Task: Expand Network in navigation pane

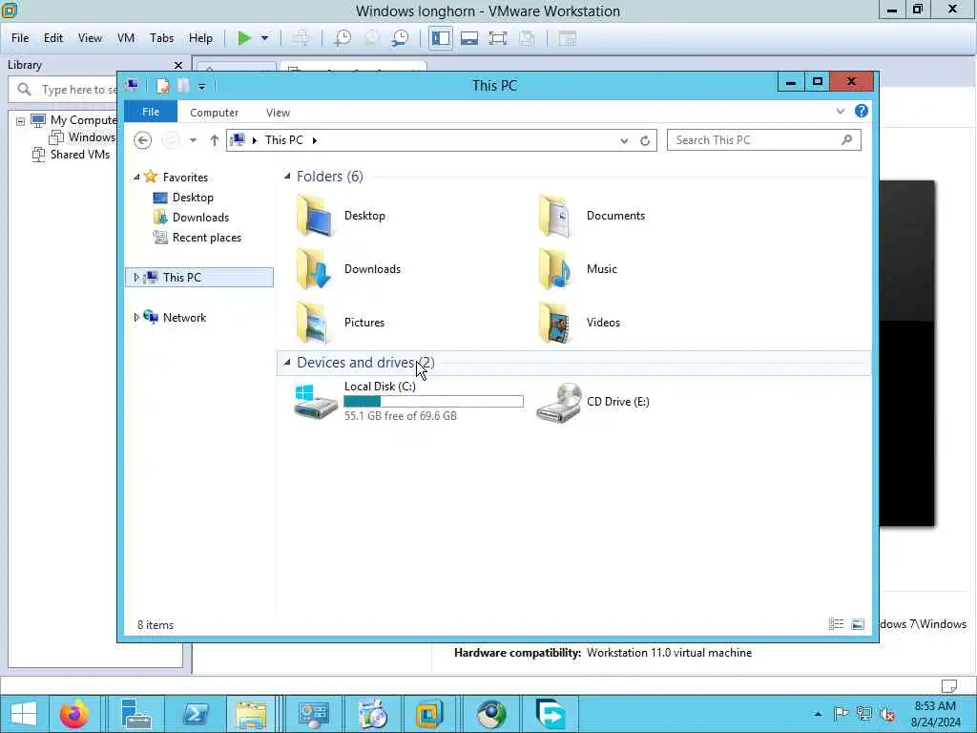Action: [136, 317]
